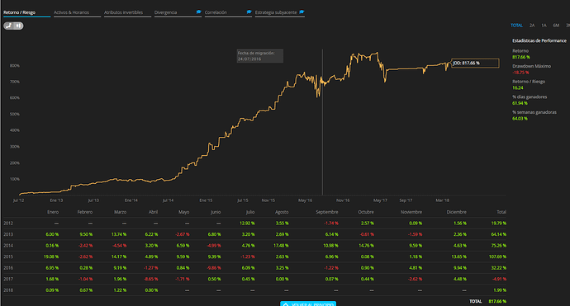Click Drawdown Máximo value -18.75 %
The width and height of the screenshot is (570, 306).
tap(520, 73)
